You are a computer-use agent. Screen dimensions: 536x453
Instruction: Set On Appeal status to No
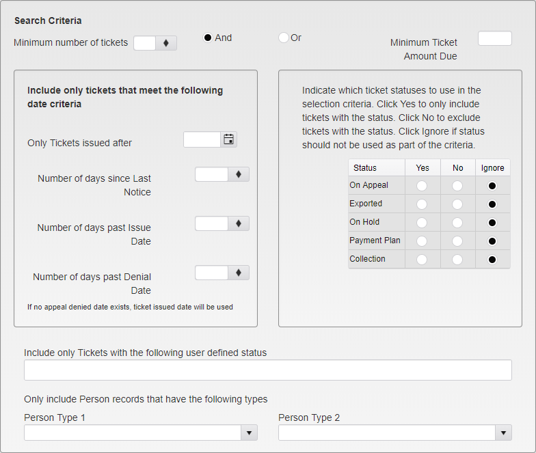click(457, 186)
